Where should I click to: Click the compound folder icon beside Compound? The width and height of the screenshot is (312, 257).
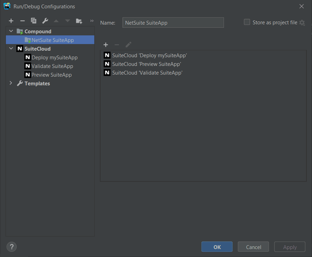(20, 32)
